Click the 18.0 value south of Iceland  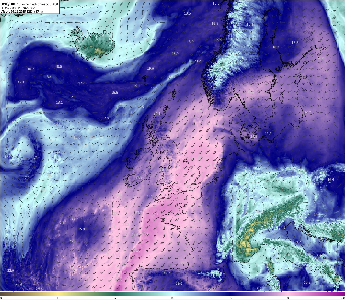click(x=58, y=67)
